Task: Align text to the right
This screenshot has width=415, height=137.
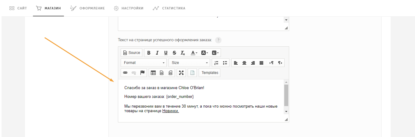Action: (253, 63)
